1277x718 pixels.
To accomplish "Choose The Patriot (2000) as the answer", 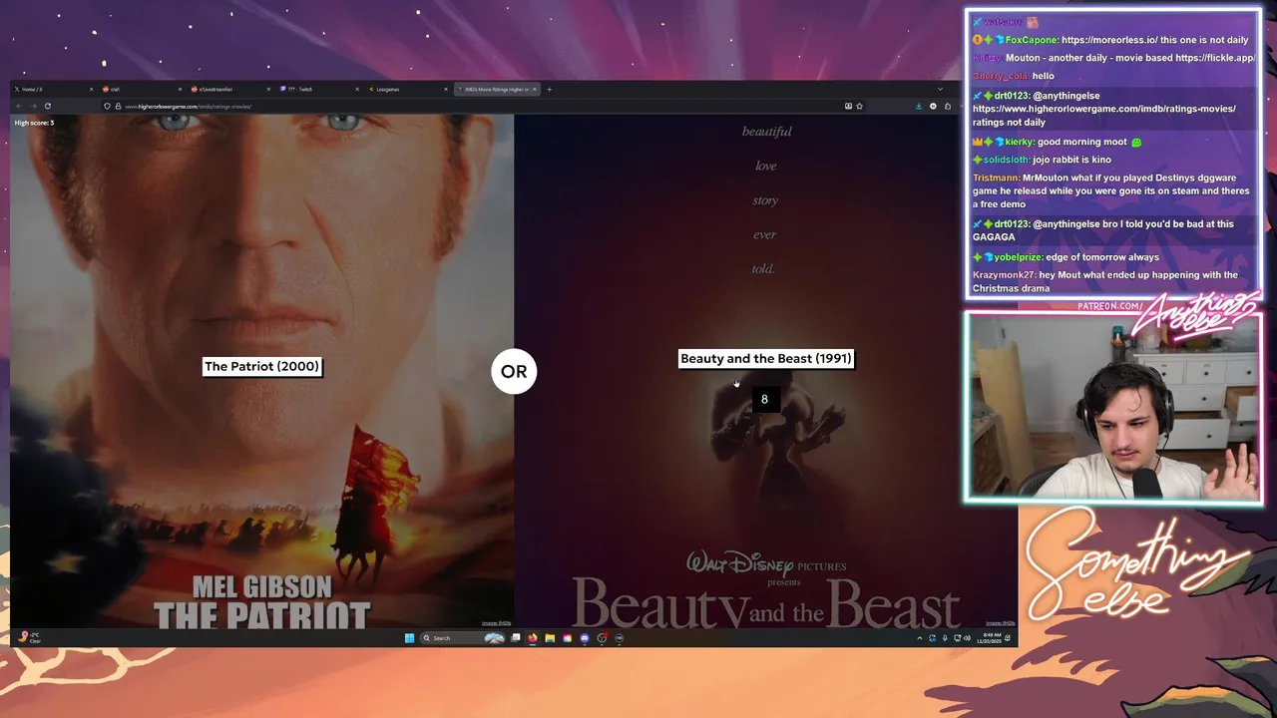I will coord(261,366).
